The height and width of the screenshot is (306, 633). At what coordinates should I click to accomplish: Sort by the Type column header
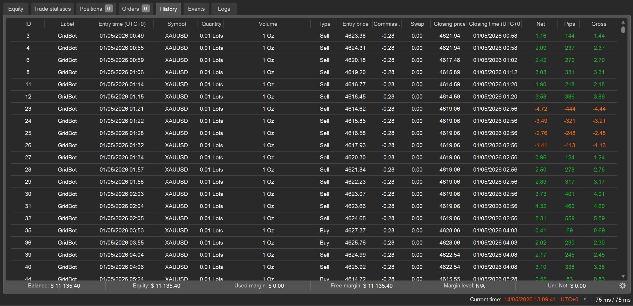click(x=324, y=24)
